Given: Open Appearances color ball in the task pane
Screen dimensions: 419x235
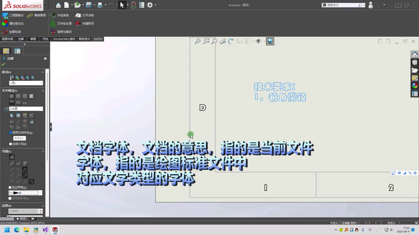Looking at the screenshot, I should pyautogui.click(x=415, y=86).
